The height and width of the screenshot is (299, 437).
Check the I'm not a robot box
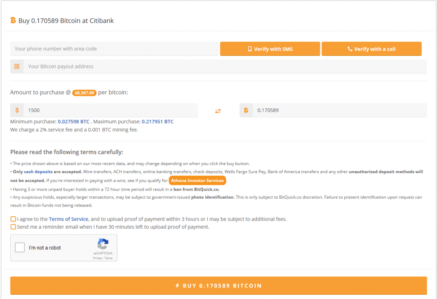[x=19, y=247]
